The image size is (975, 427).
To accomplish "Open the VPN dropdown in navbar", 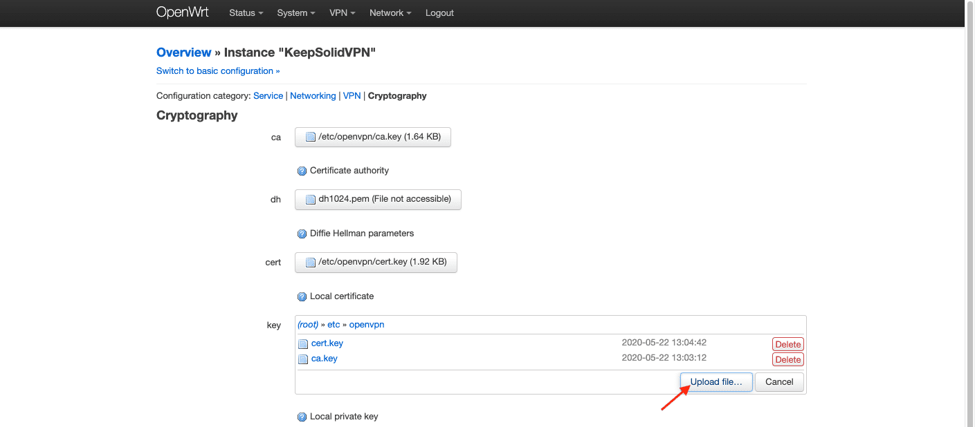I will (343, 13).
